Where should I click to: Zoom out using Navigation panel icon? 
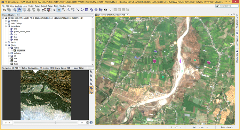pyautogui.click(x=91, y=76)
